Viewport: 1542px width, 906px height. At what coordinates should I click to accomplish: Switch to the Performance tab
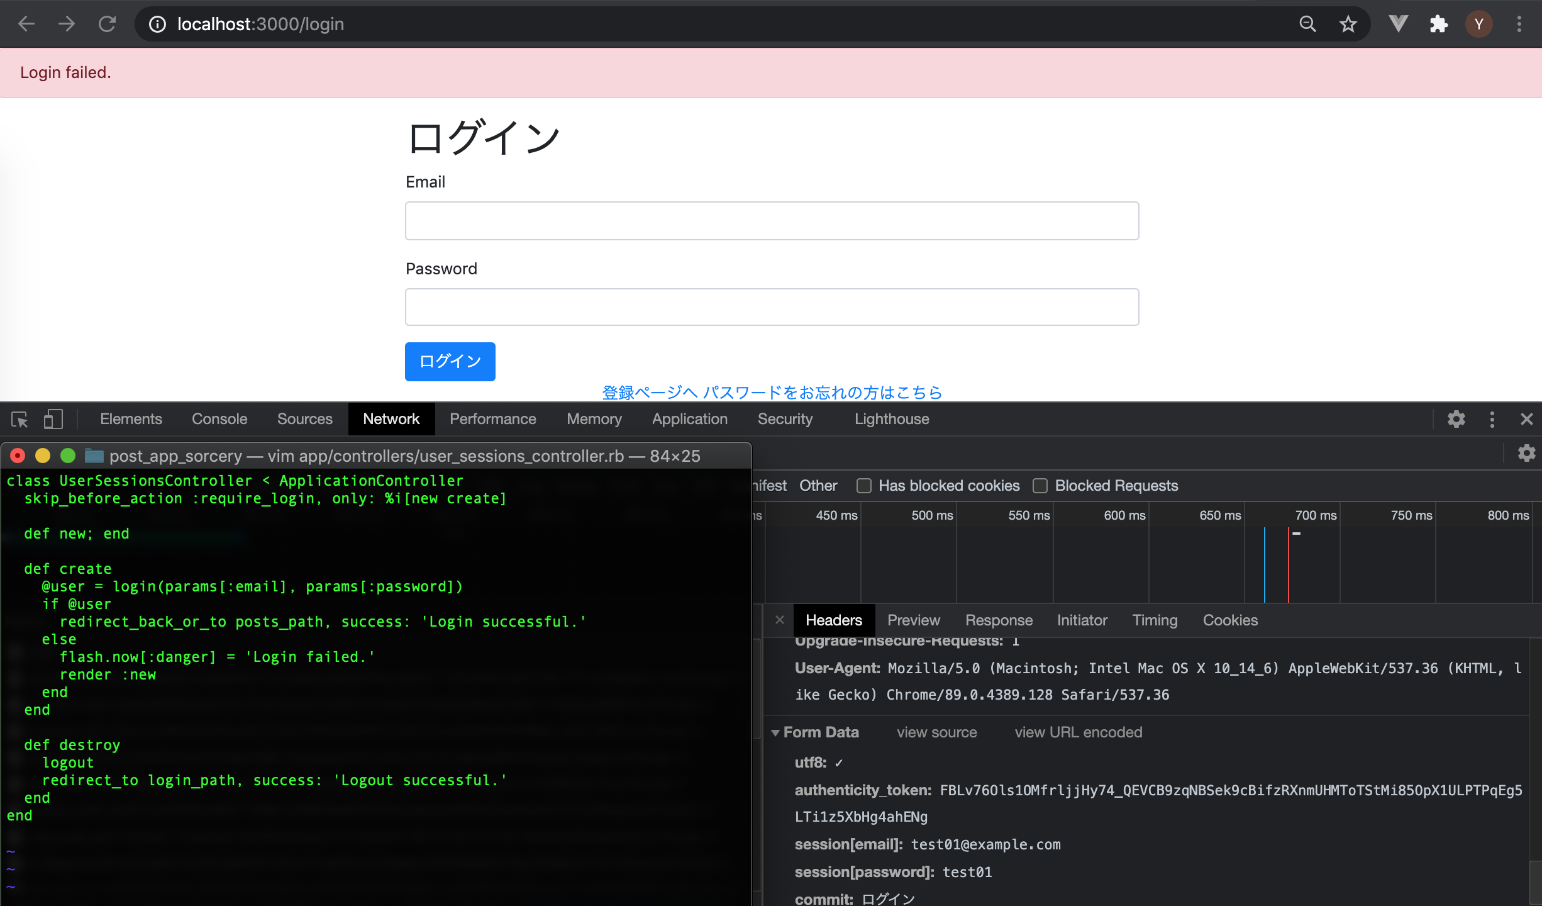click(x=493, y=419)
